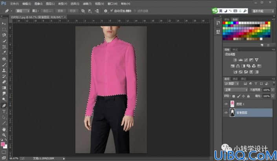Select the Gradient tool
The image size is (277, 161).
(x=4, y=88)
